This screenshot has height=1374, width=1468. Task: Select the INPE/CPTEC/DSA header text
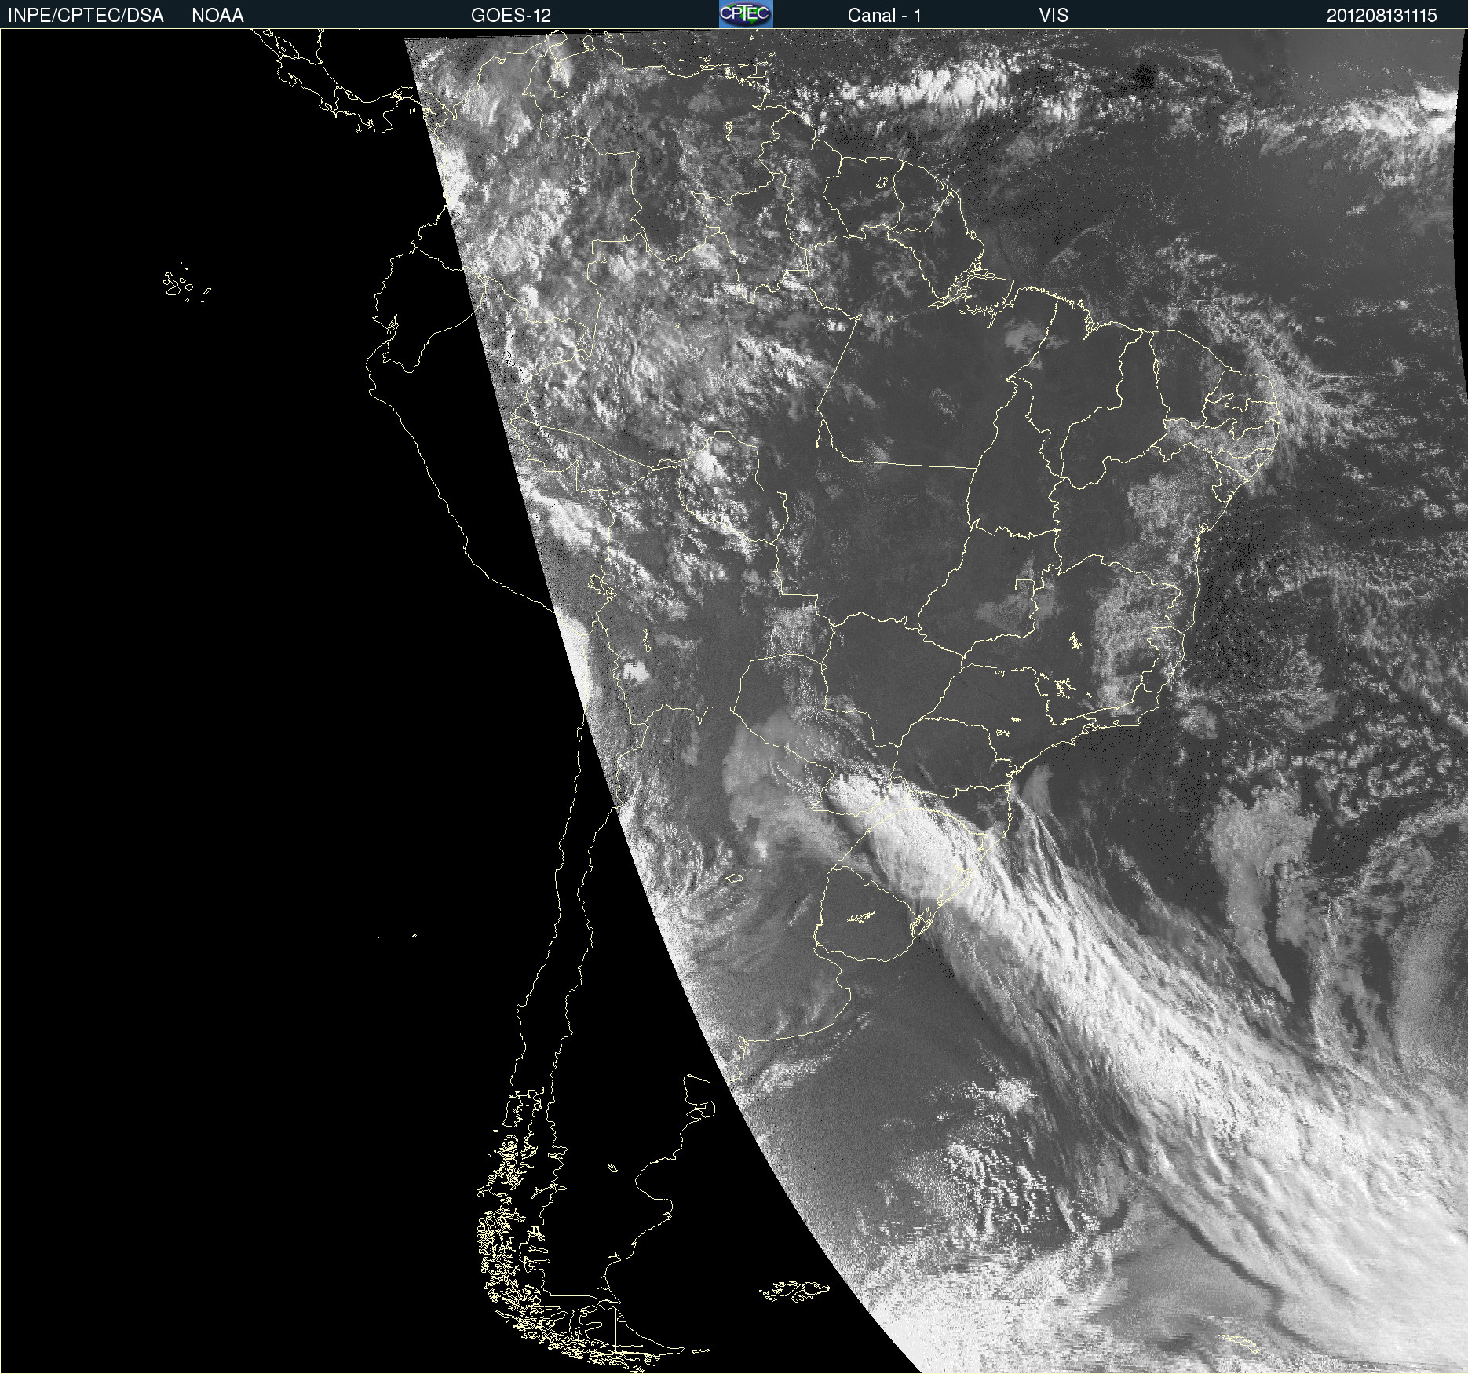(x=86, y=16)
